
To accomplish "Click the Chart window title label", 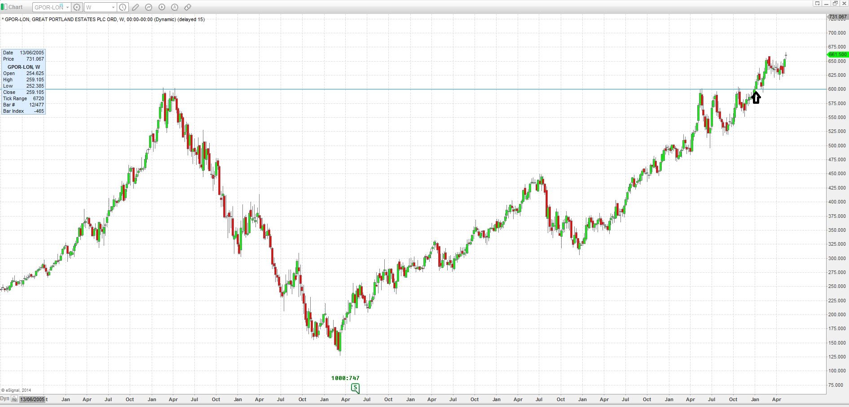I will [16, 7].
